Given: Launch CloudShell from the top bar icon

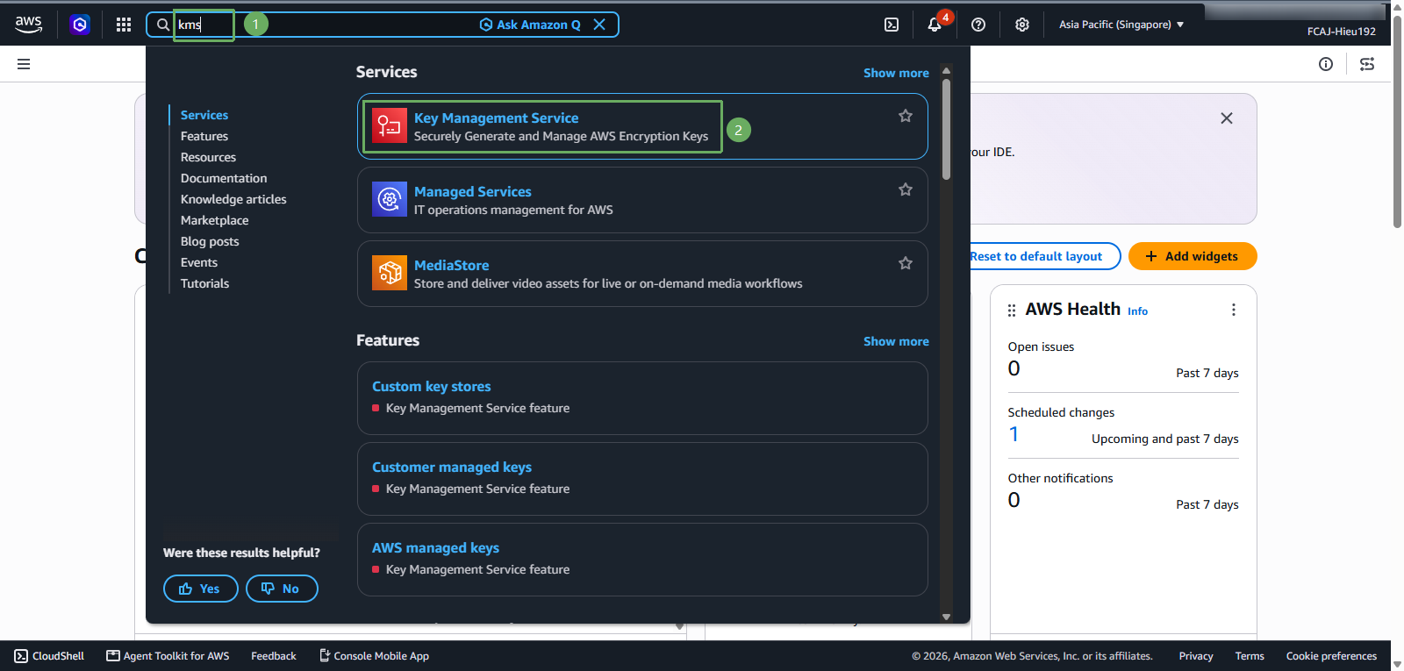Looking at the screenshot, I should tap(892, 25).
